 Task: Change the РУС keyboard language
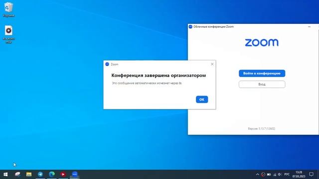tap(287, 175)
